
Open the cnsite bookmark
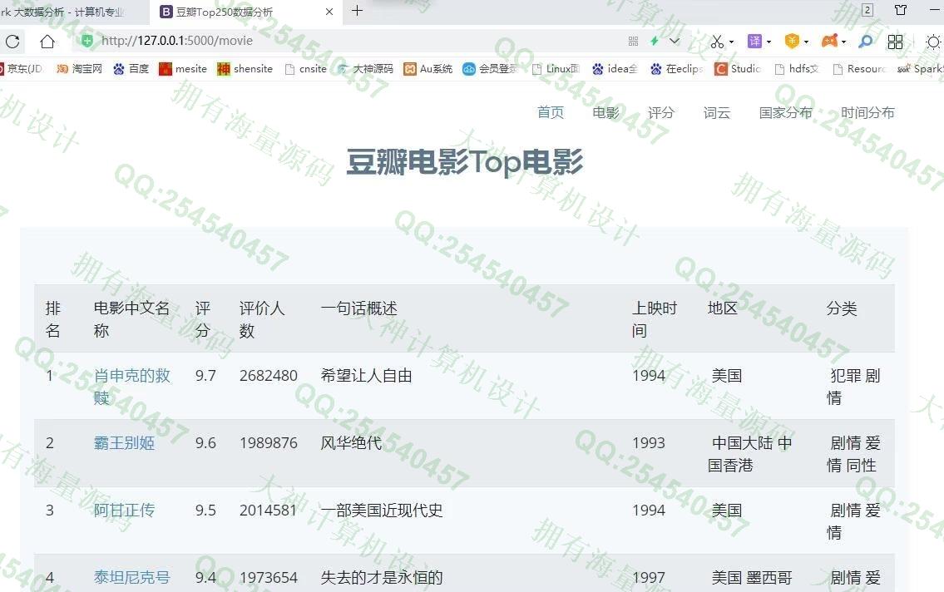pyautogui.click(x=306, y=68)
